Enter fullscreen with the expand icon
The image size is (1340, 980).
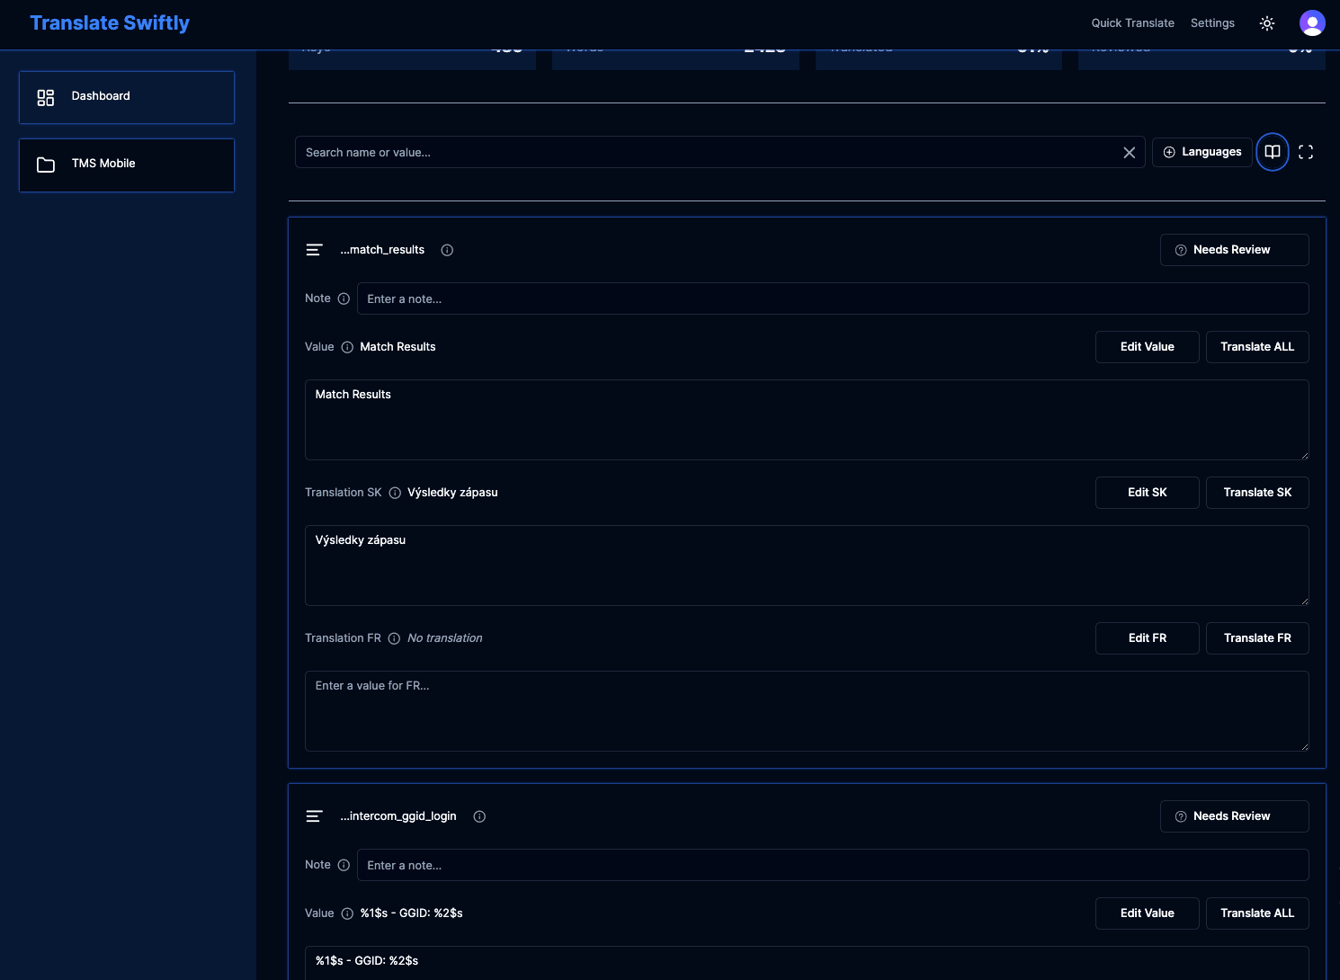1306,152
